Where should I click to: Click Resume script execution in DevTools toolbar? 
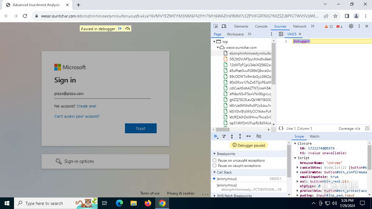[x=216, y=136]
